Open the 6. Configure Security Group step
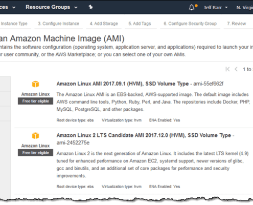 190,24
